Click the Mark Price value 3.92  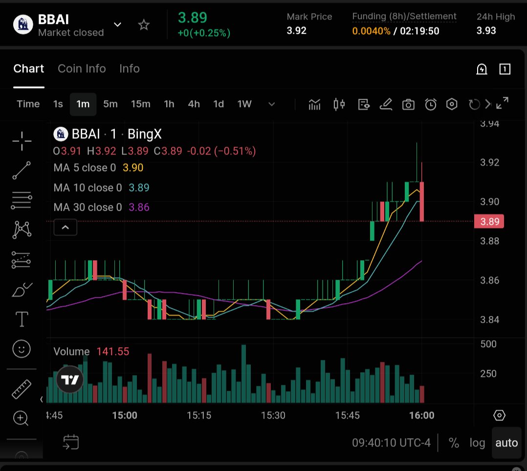296,31
